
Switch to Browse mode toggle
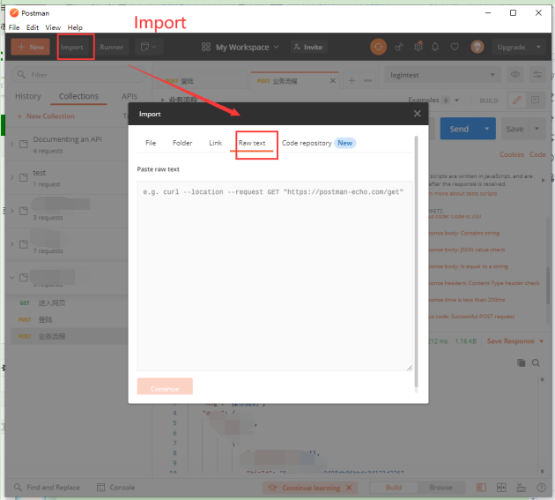tap(440, 488)
